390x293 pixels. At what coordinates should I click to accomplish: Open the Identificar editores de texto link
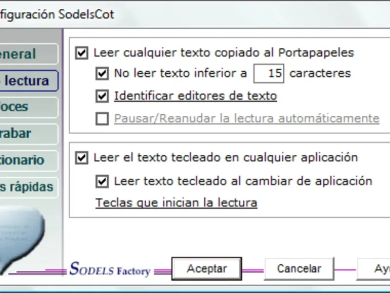pos(195,96)
